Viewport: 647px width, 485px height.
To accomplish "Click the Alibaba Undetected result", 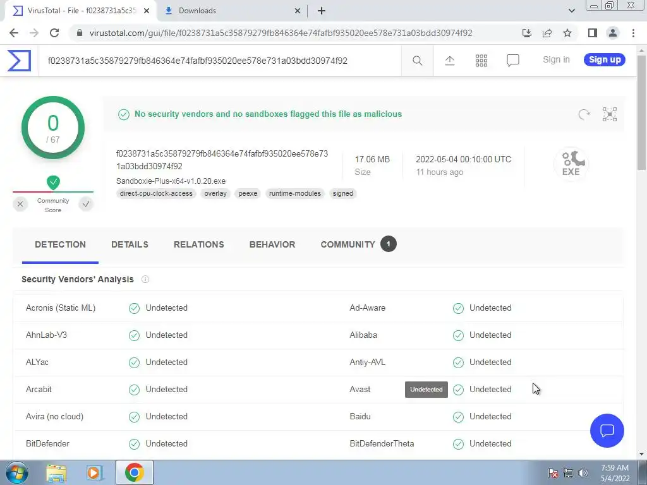I will (x=482, y=335).
